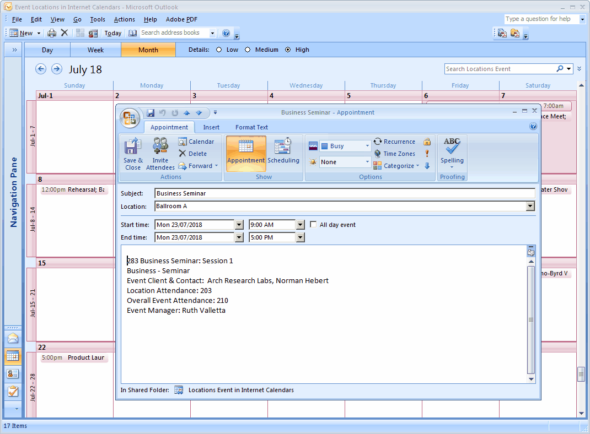
Task: Click the Subject text field
Action: (x=345, y=193)
